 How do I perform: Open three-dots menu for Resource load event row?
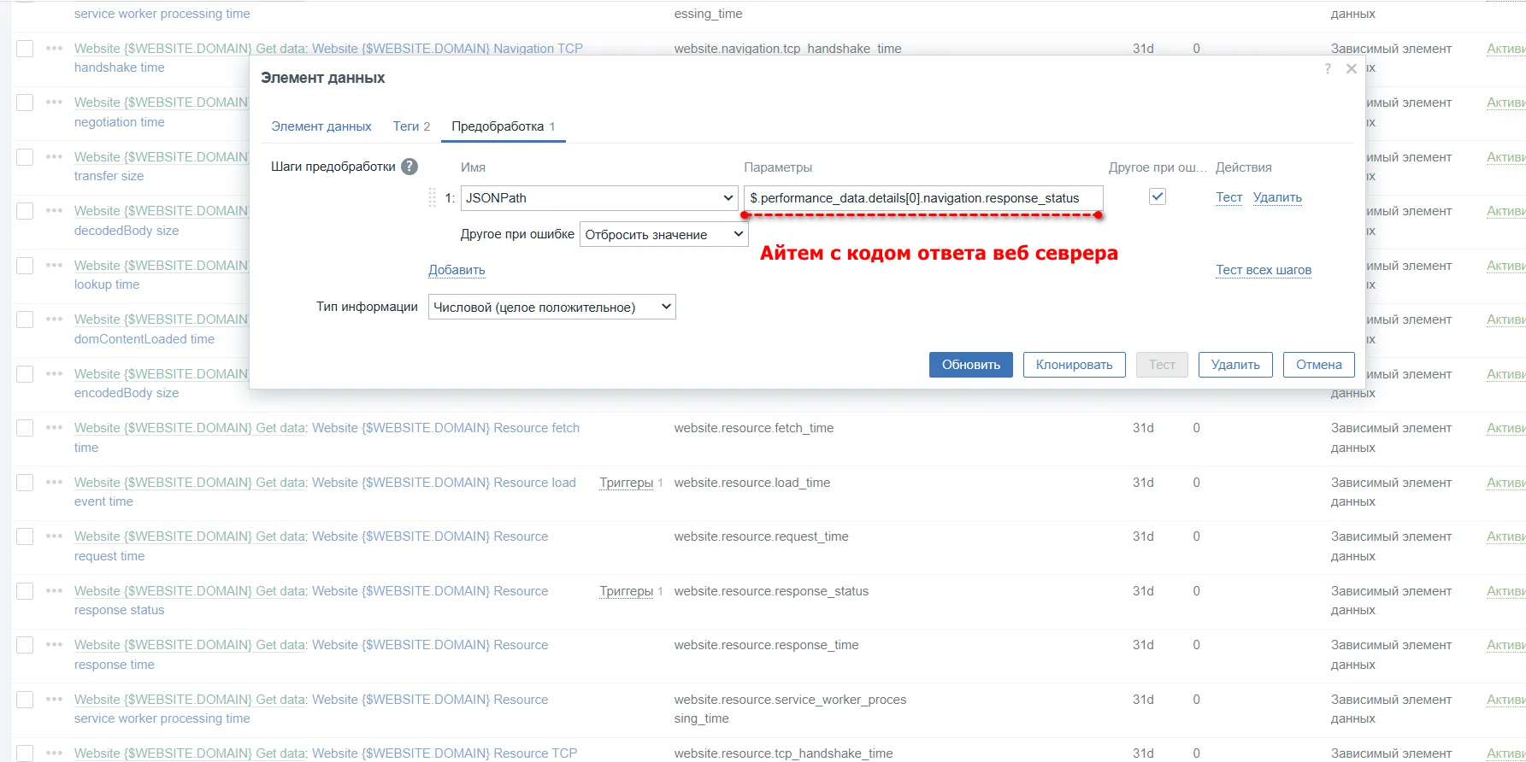[x=55, y=482]
